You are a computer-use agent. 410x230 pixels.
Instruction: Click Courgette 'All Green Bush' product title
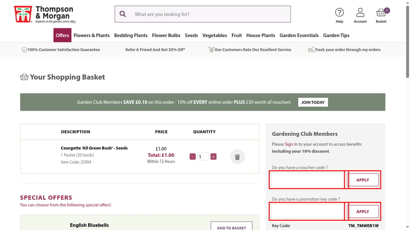point(94,148)
